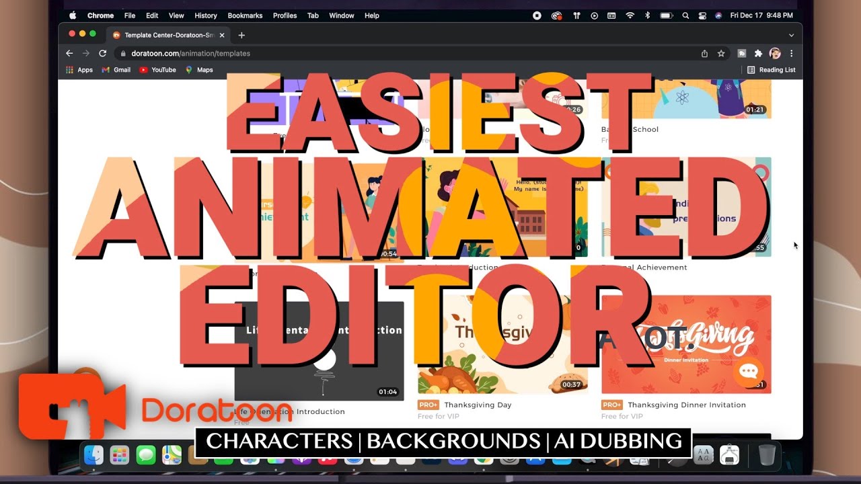Open Finder from the Dock

pyautogui.click(x=93, y=455)
